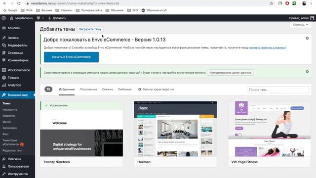Open the Фильтр характеристик gear filter
This screenshot has width=316, height=178.
[x=156, y=89]
